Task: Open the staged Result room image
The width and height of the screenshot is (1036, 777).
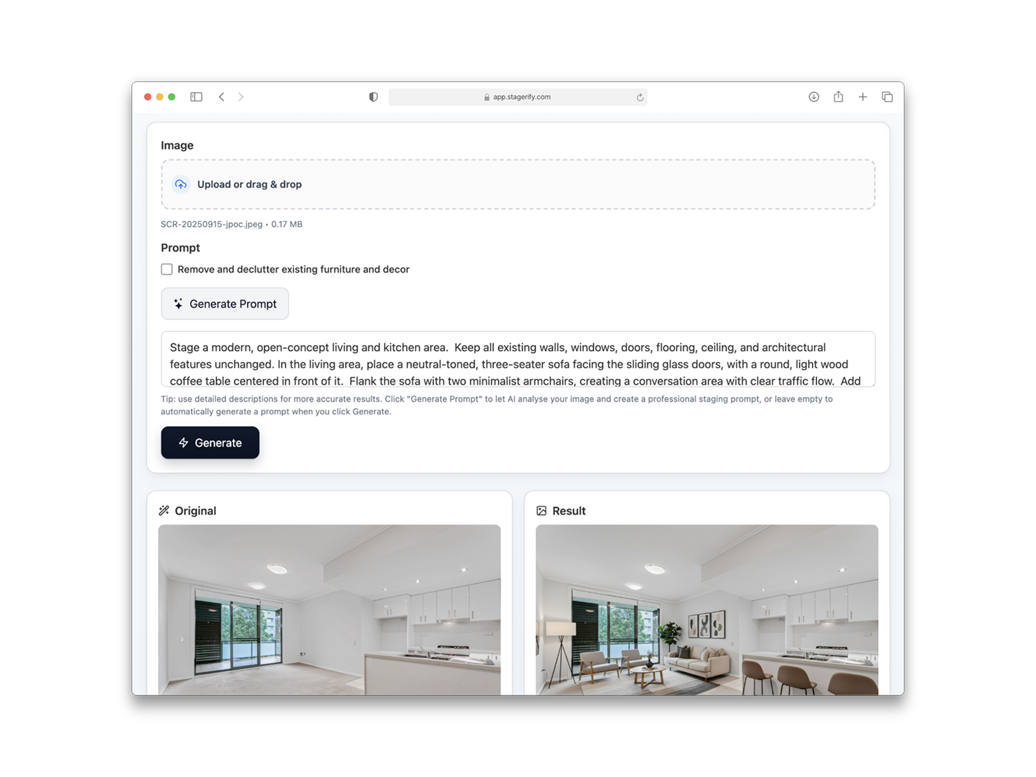Action: [707, 610]
